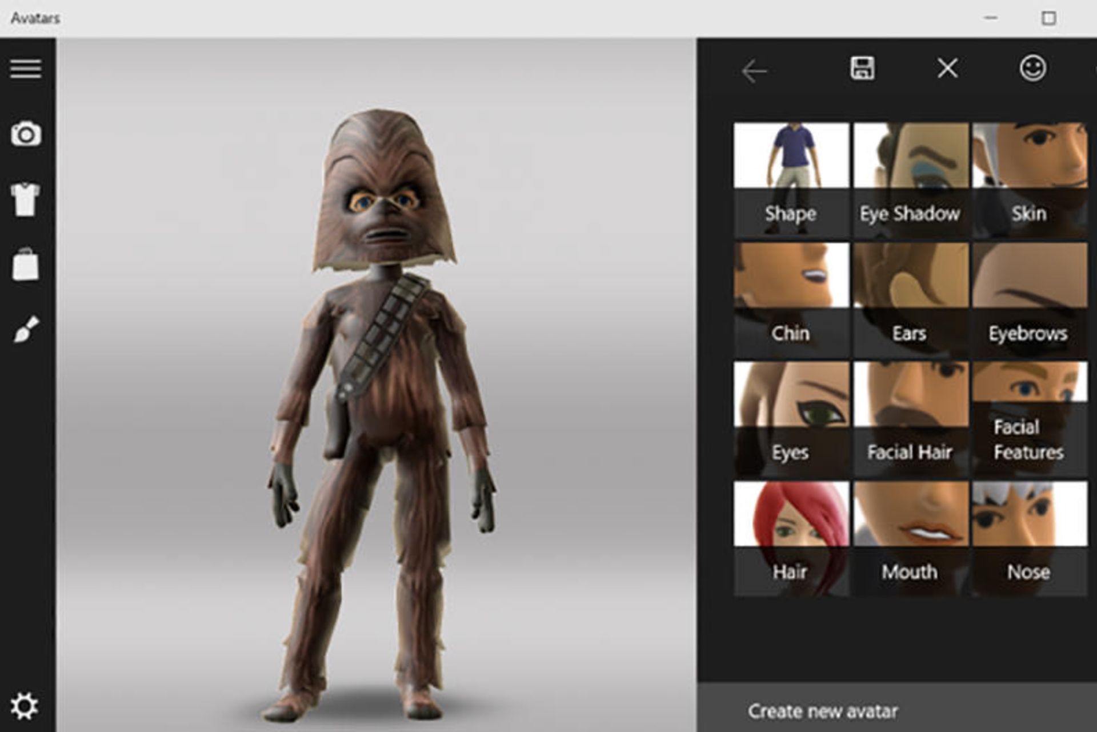Open the Eye Shadow tile
This screenshot has height=732, width=1097.
coord(911,180)
